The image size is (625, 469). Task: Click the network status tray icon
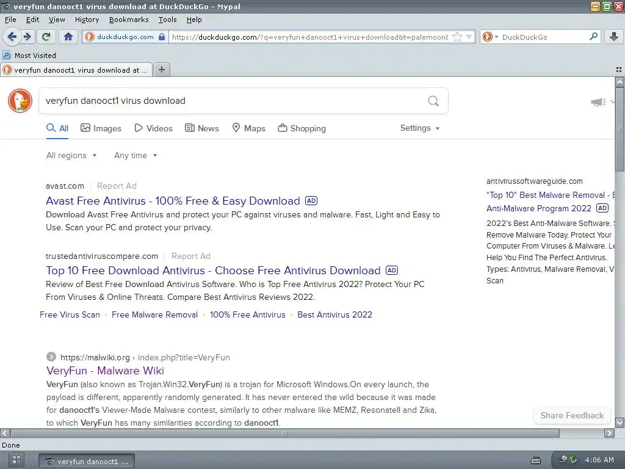pyautogui.click(x=563, y=459)
